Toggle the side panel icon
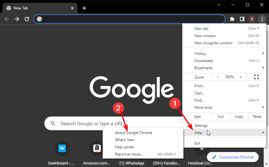Image resolution: width=269 pixels, height=167 pixels. pos(242,19)
